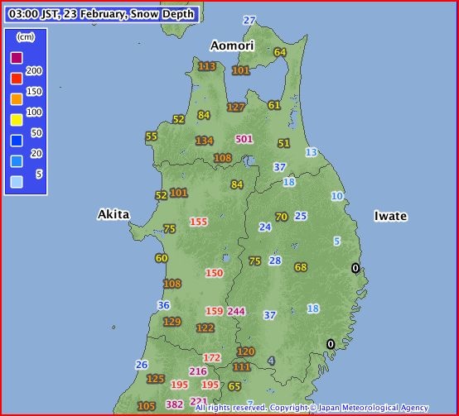Click the Japan Meteorological Agency copyright text
The image size is (459, 416).
(x=312, y=408)
